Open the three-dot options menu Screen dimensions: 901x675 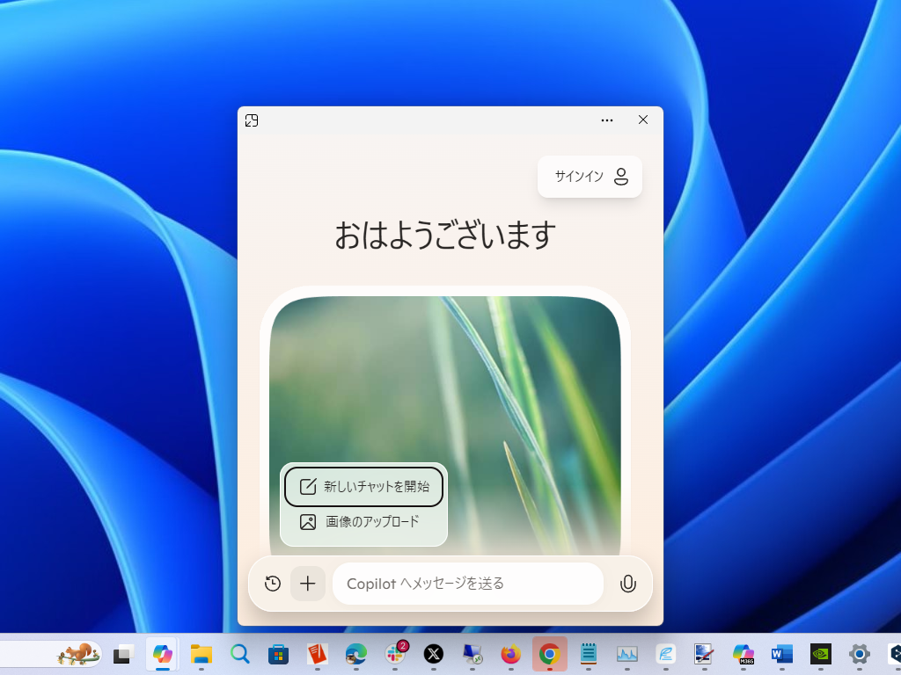pos(606,120)
